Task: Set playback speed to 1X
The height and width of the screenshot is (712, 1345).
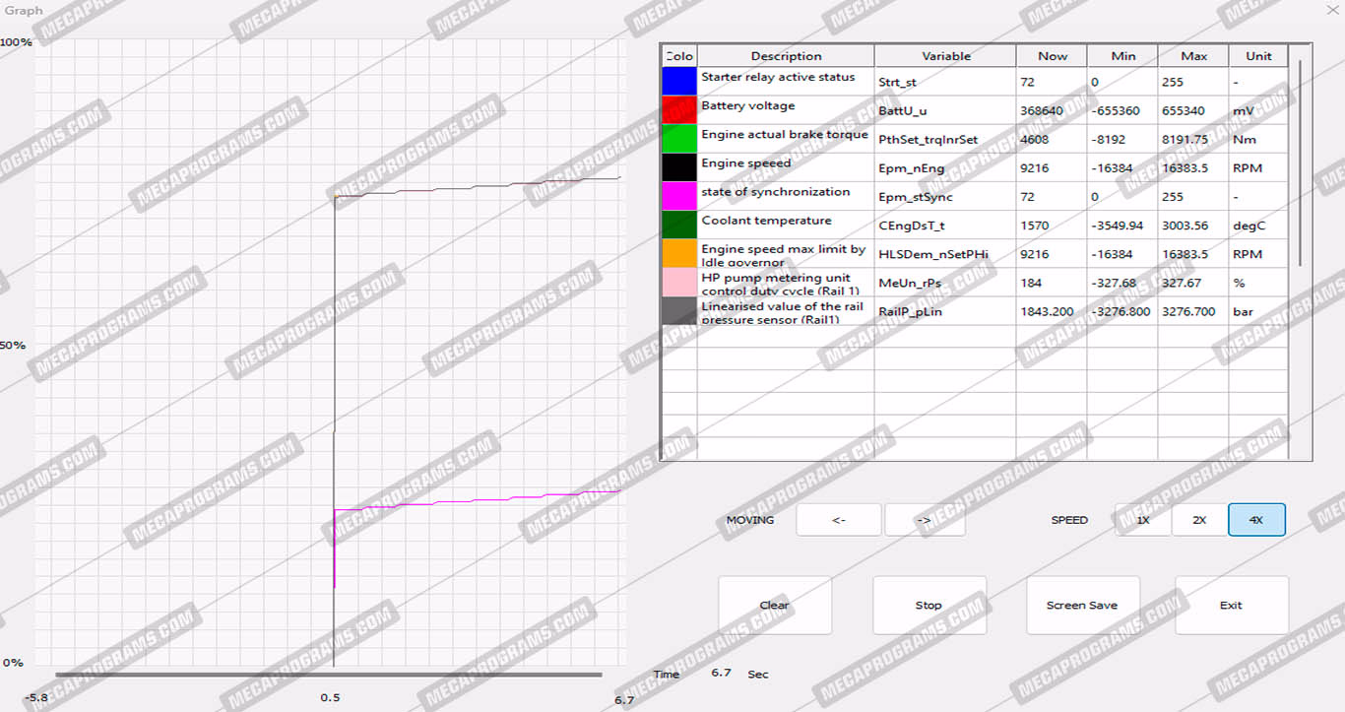Action: coord(1143,520)
